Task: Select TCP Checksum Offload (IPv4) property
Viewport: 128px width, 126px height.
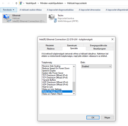Action: 57,75
